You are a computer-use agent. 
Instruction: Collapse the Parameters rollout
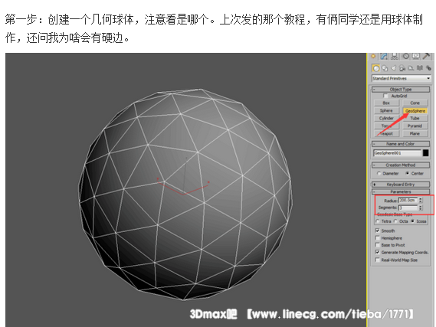pos(401,191)
